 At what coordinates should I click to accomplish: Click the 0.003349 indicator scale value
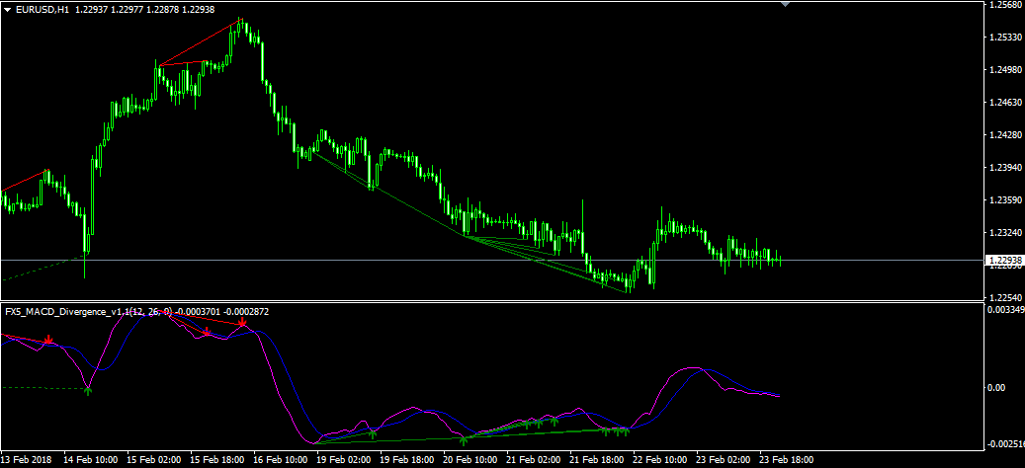1007,310
